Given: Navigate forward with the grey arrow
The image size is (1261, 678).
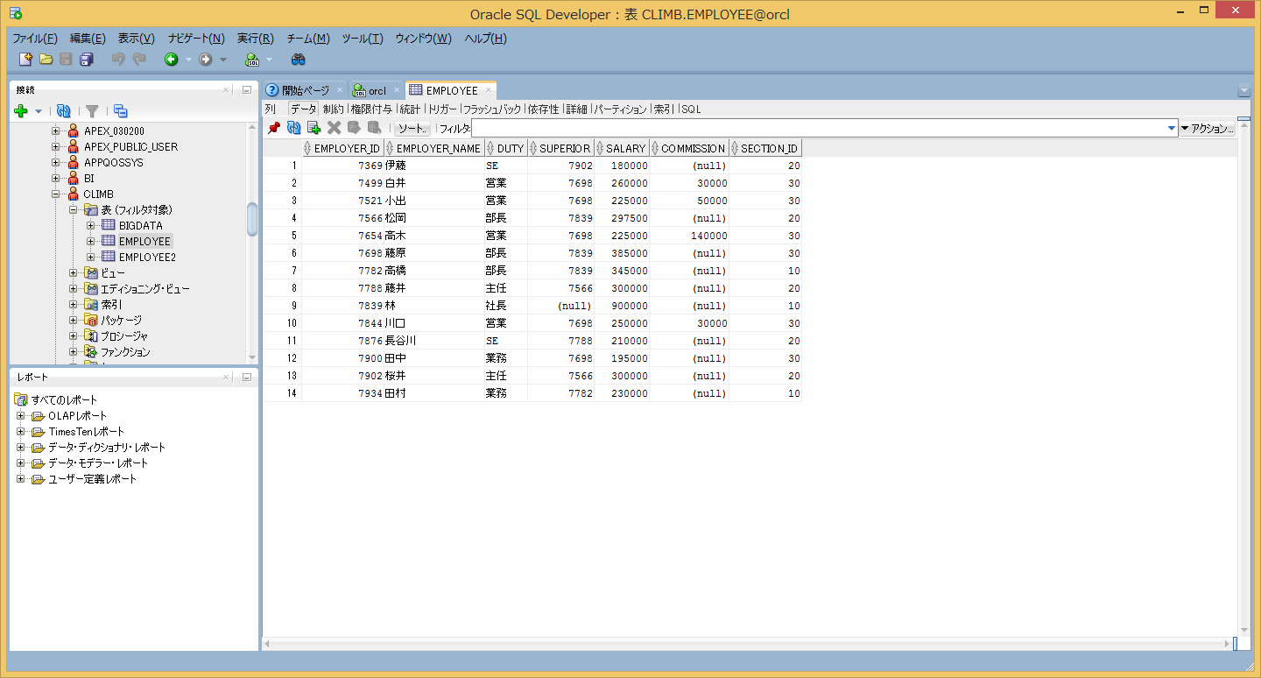Looking at the screenshot, I should (206, 60).
